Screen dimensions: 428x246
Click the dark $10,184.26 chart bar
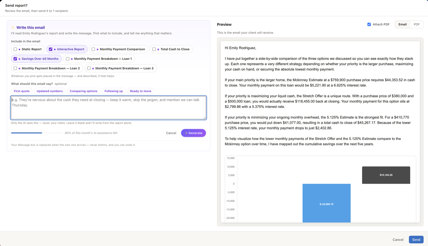click(386, 175)
